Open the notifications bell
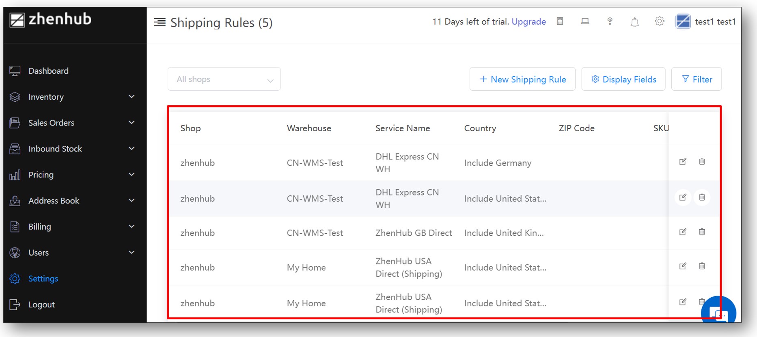This screenshot has width=757, height=337. coord(634,22)
